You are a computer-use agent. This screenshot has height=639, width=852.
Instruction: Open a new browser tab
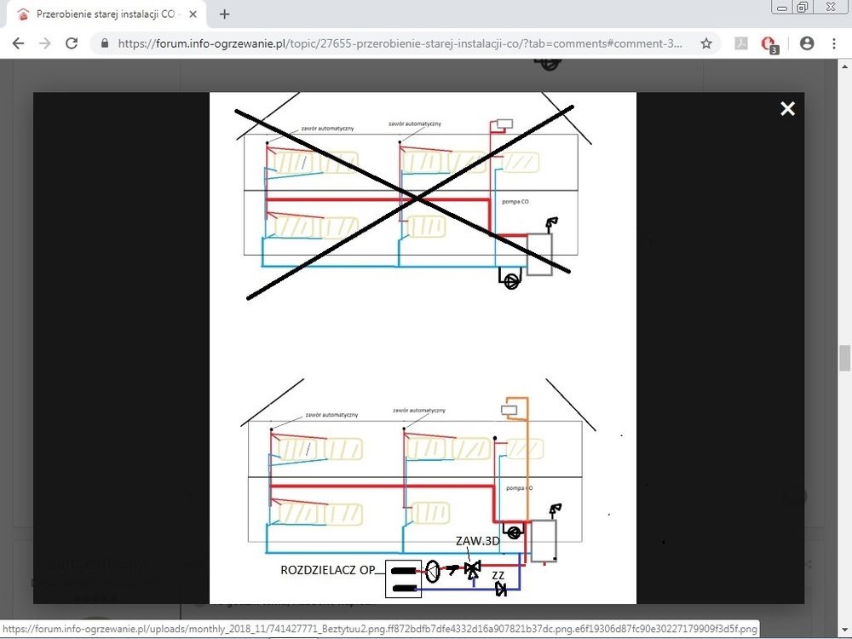point(225,14)
